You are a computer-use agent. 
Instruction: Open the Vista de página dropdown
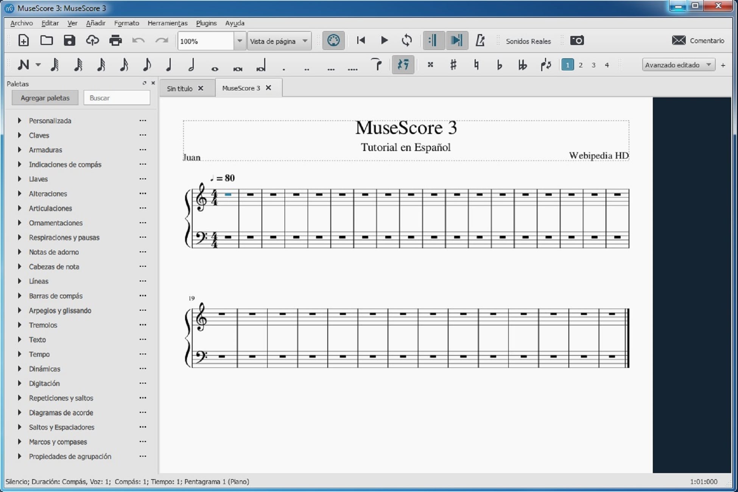click(279, 41)
